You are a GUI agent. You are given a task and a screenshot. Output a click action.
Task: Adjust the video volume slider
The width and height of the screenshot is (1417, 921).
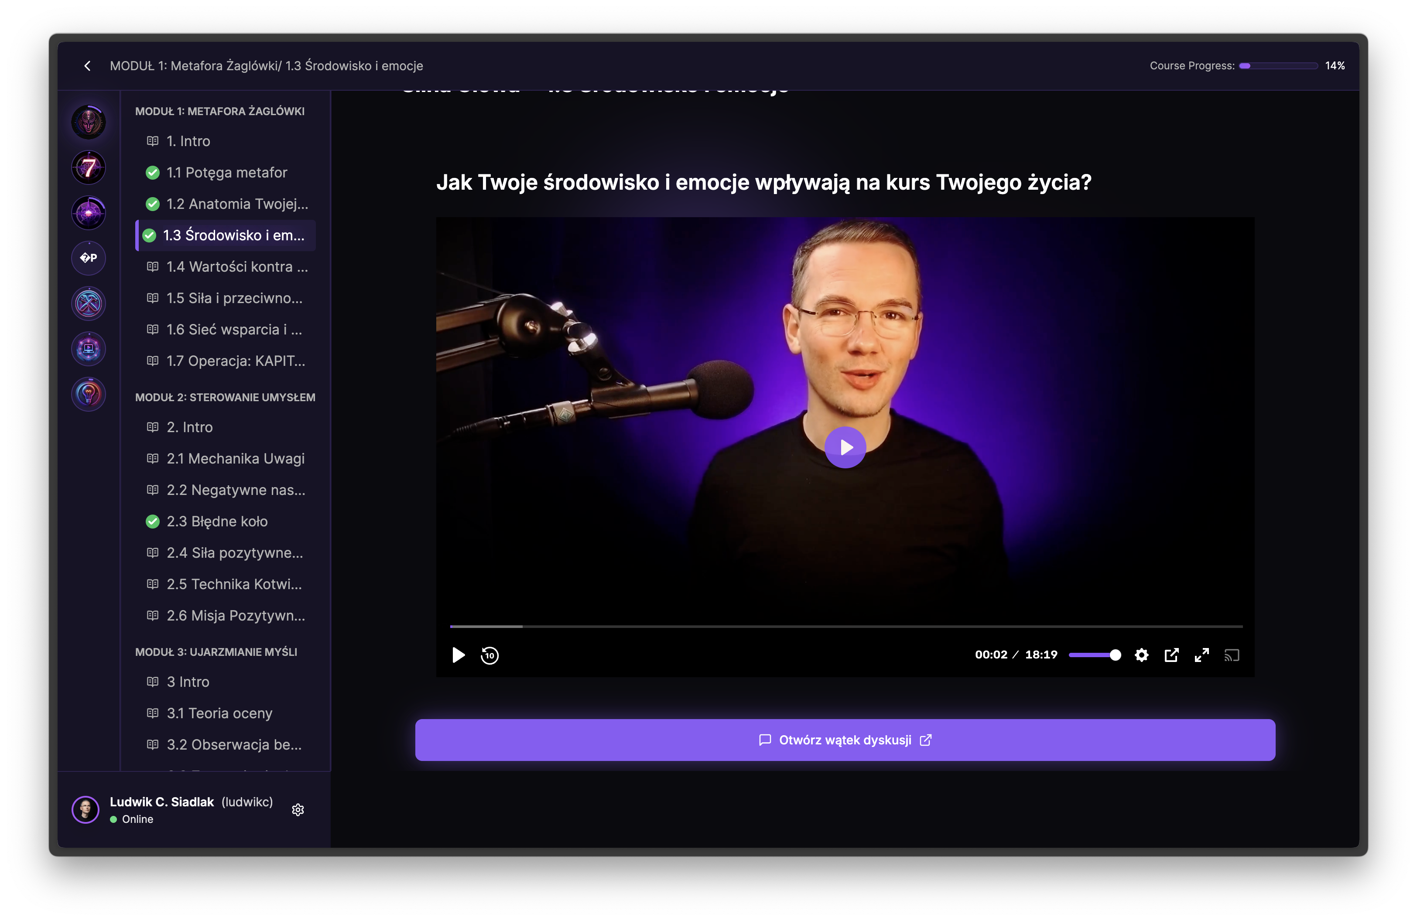1094,655
